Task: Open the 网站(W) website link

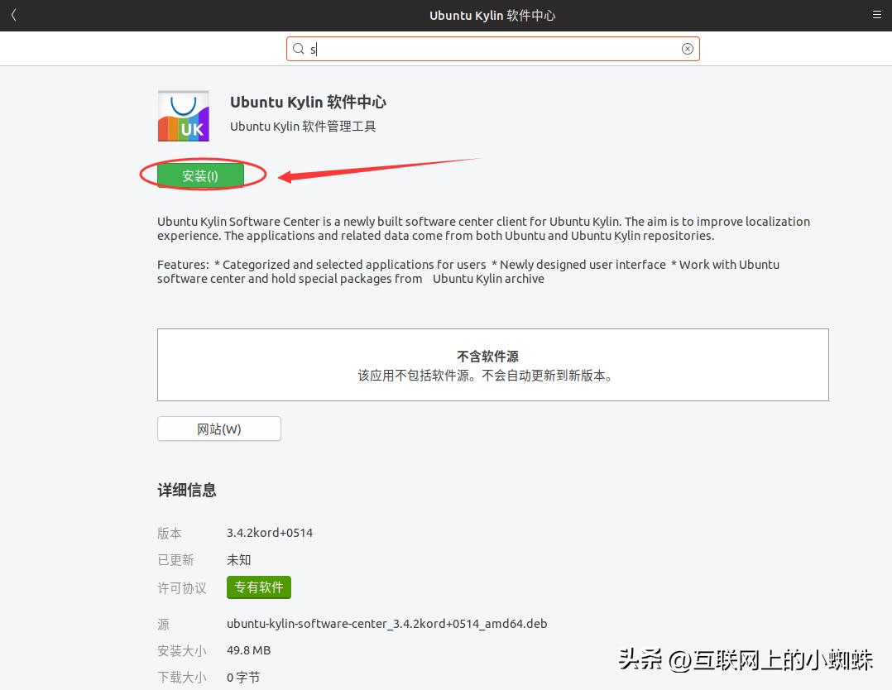Action: [x=218, y=429]
